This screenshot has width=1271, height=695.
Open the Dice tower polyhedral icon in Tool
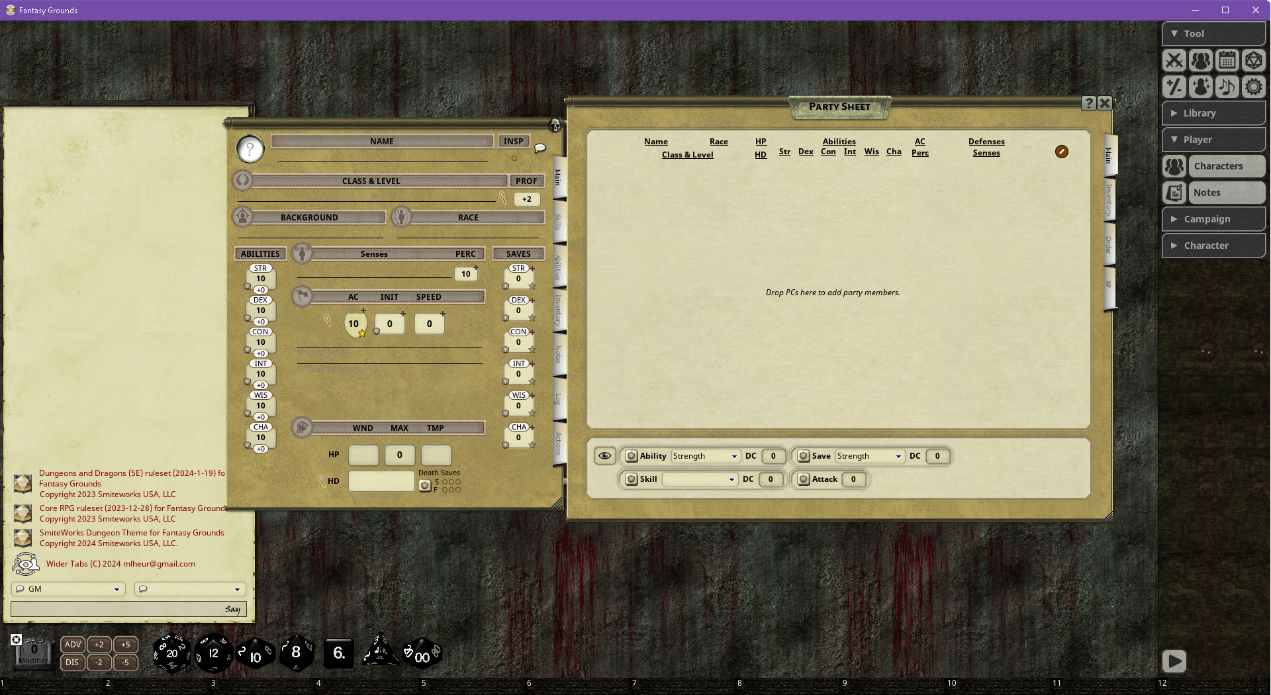pos(1254,60)
